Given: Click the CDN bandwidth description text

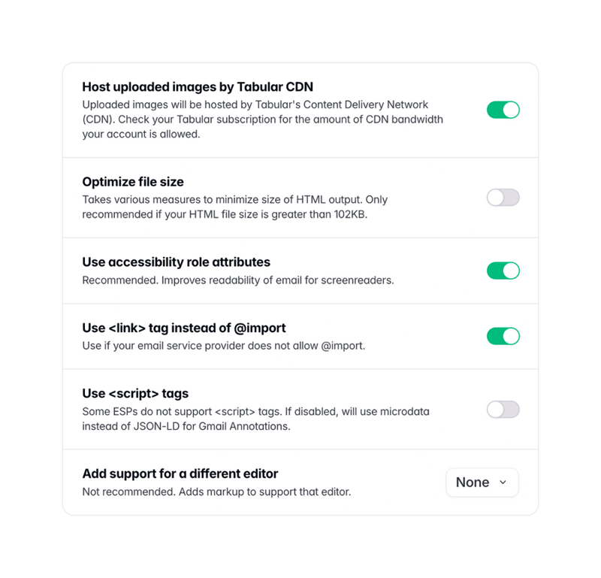Looking at the screenshot, I should pos(262,120).
